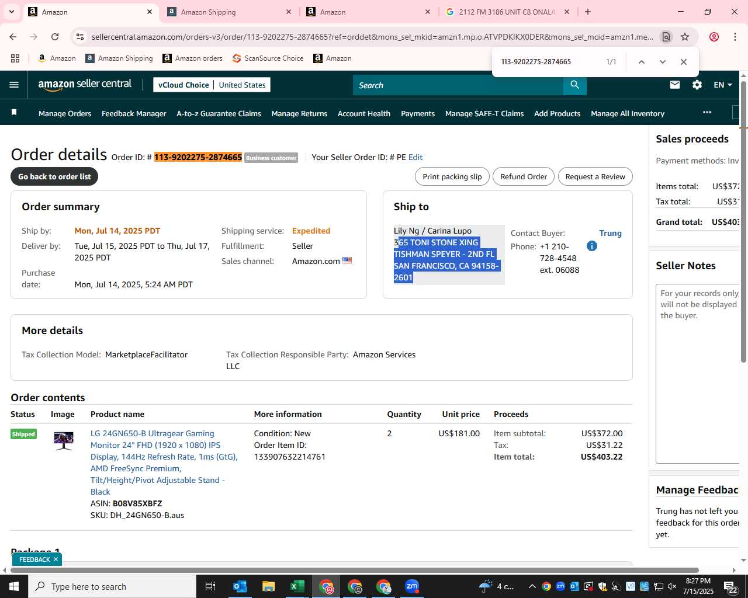Open the Amazon orders bookmark
Image resolution: width=748 pixels, height=598 pixels.
tap(192, 58)
